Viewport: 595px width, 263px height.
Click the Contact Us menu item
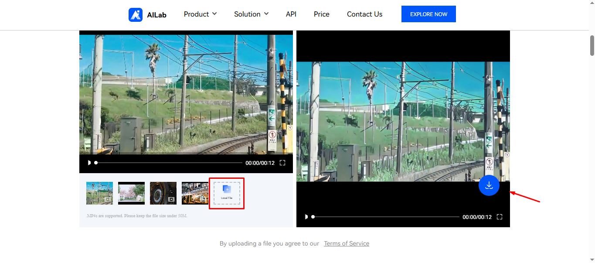364,14
